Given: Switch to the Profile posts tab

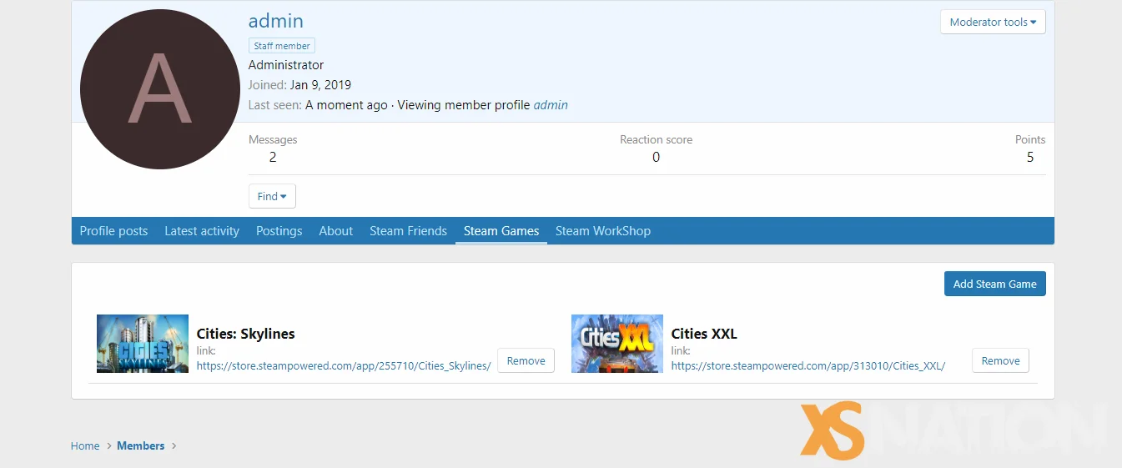Looking at the screenshot, I should (x=113, y=231).
